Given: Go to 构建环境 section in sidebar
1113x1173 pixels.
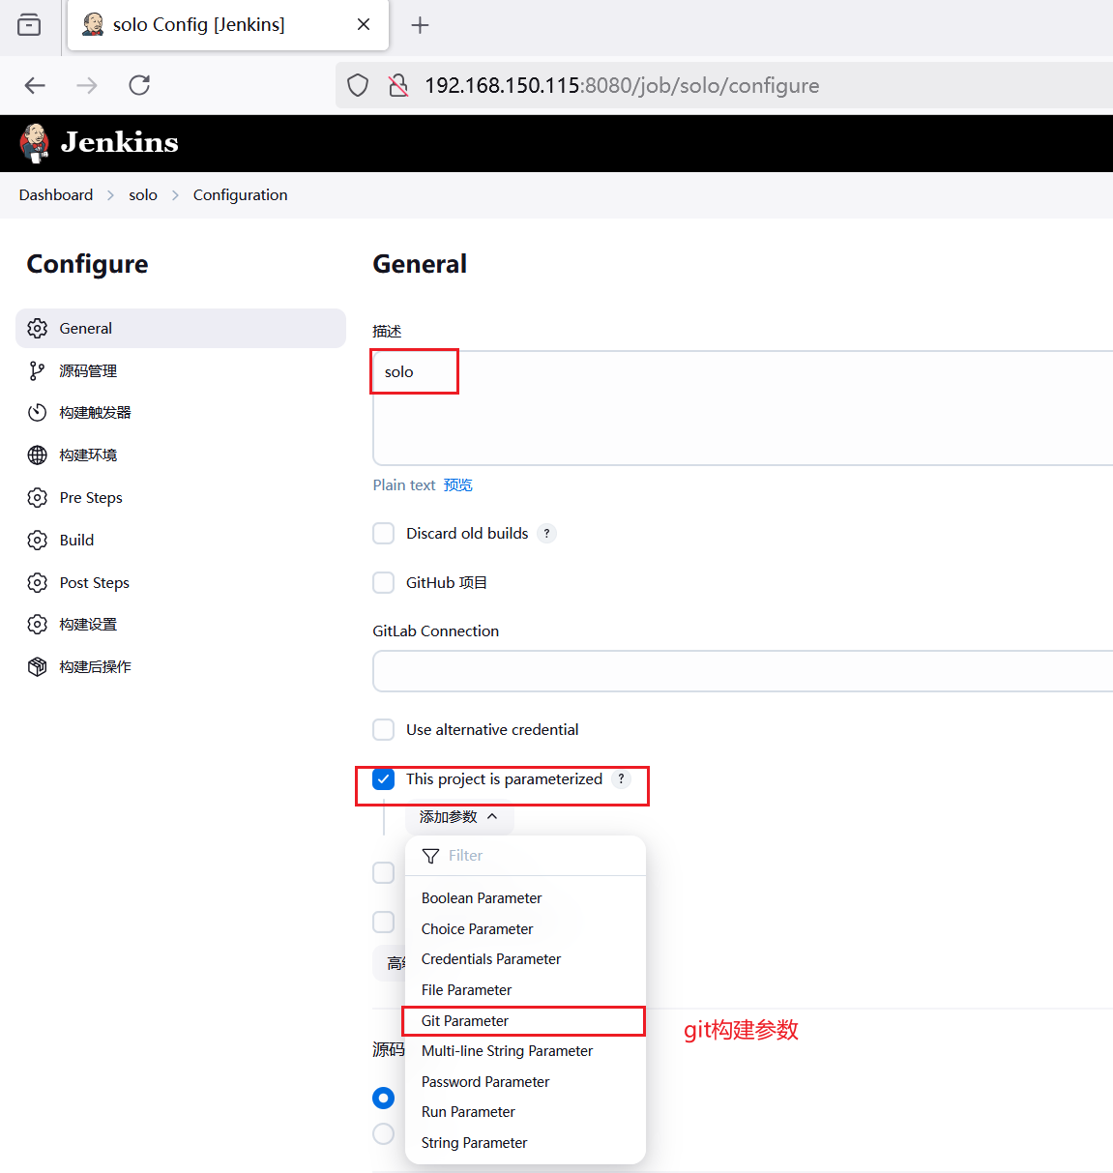Looking at the screenshot, I should (181, 455).
